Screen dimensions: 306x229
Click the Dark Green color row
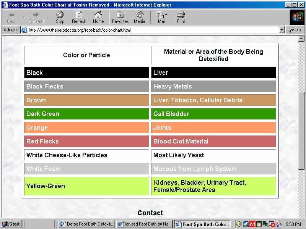86,114
